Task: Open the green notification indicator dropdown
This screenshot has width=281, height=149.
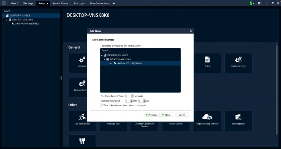Action: coord(252,3)
